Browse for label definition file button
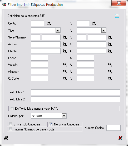 [x=117, y=16]
